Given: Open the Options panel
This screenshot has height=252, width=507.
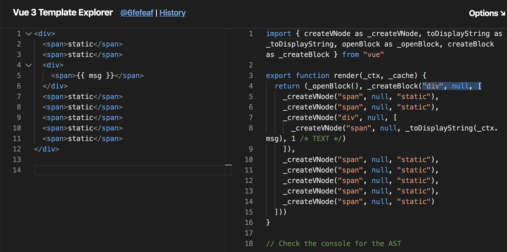Looking at the screenshot, I should (486, 13).
